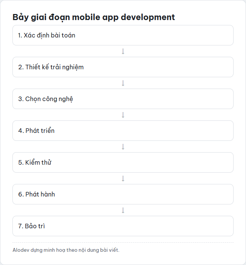Click the arrow below Thiết kế trải nghiệm
This screenshot has height=265, width=246.
pos(123,83)
